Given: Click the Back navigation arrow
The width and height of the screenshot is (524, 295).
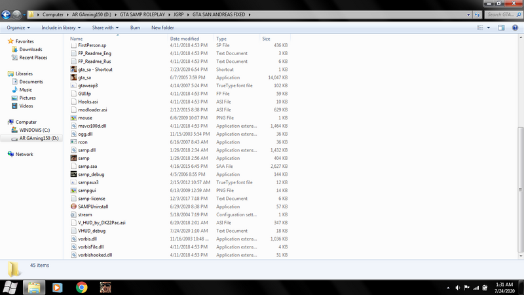Looking at the screenshot, I should [6, 14].
